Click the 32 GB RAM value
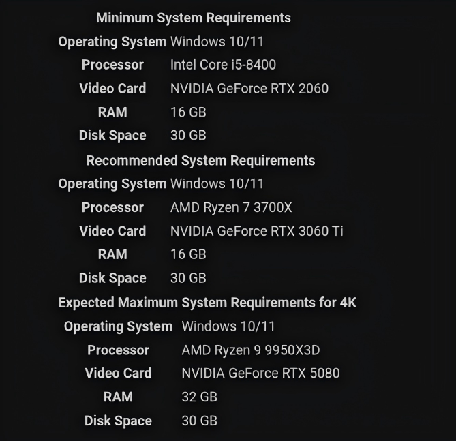 (200, 397)
